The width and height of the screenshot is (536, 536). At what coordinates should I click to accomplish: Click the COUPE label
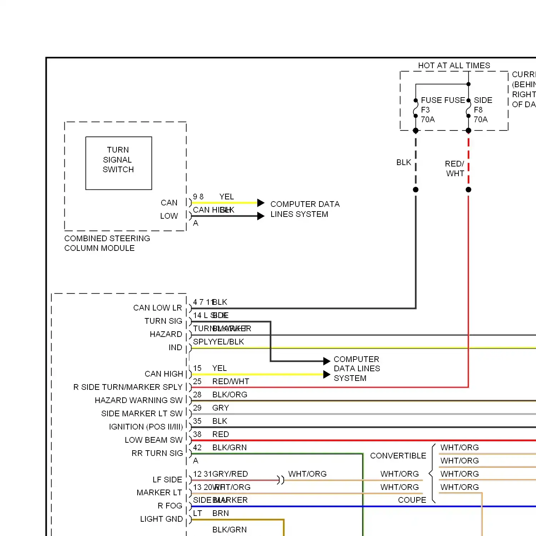pyautogui.click(x=412, y=500)
